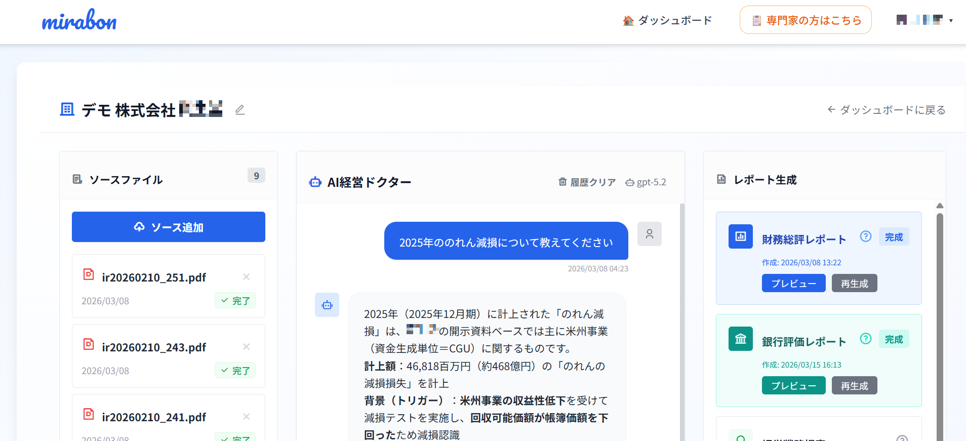Click the blurred user avatar name
Image resolution: width=966 pixels, height=441 pixels.
point(919,20)
